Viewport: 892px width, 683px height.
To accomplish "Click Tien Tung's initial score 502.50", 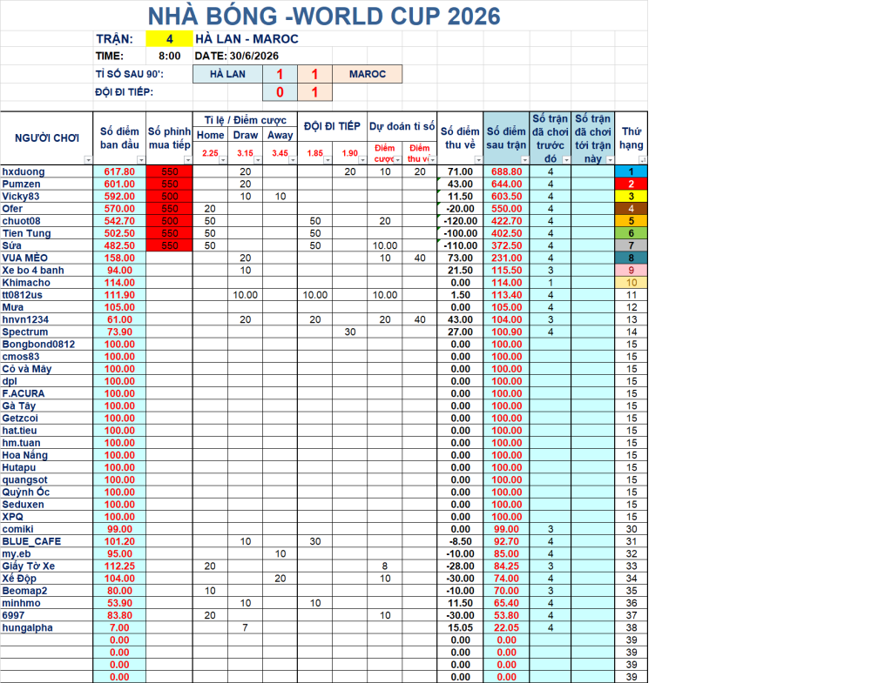I will pos(119,233).
